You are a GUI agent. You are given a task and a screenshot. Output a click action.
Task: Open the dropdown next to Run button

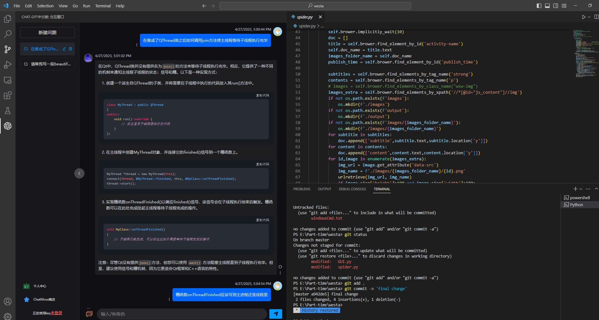click(x=589, y=17)
